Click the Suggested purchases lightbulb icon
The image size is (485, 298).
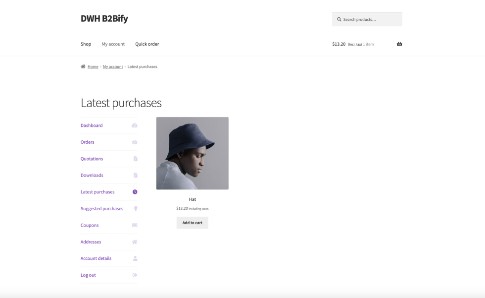[x=135, y=209]
